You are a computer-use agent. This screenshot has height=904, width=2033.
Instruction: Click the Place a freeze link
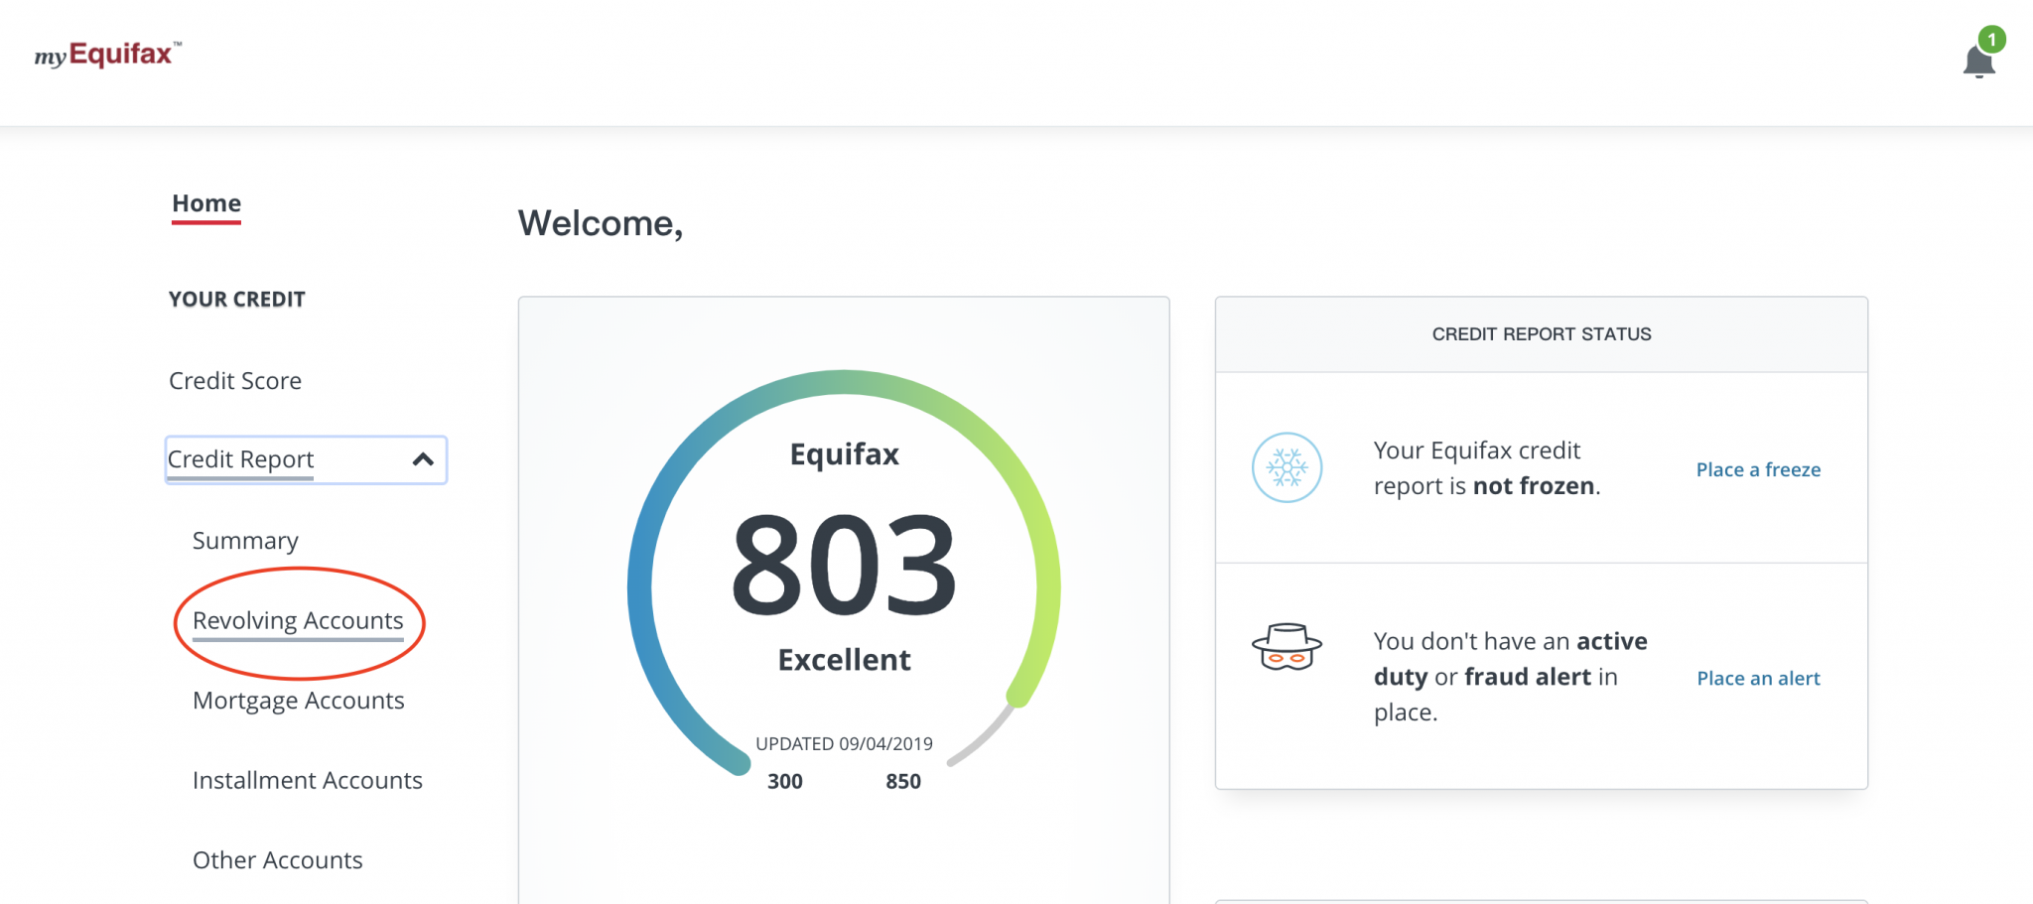click(1758, 470)
